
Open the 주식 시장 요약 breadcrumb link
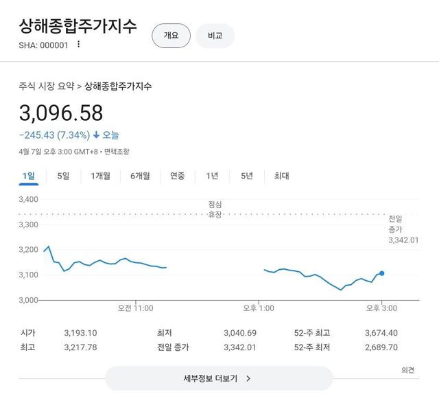coord(46,87)
